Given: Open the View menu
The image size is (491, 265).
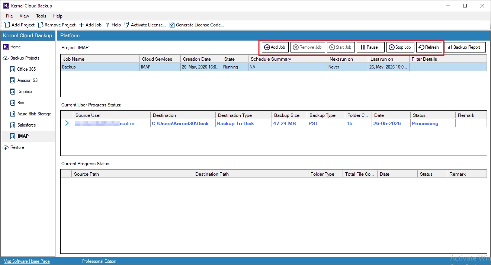Looking at the screenshot, I should click(x=24, y=16).
